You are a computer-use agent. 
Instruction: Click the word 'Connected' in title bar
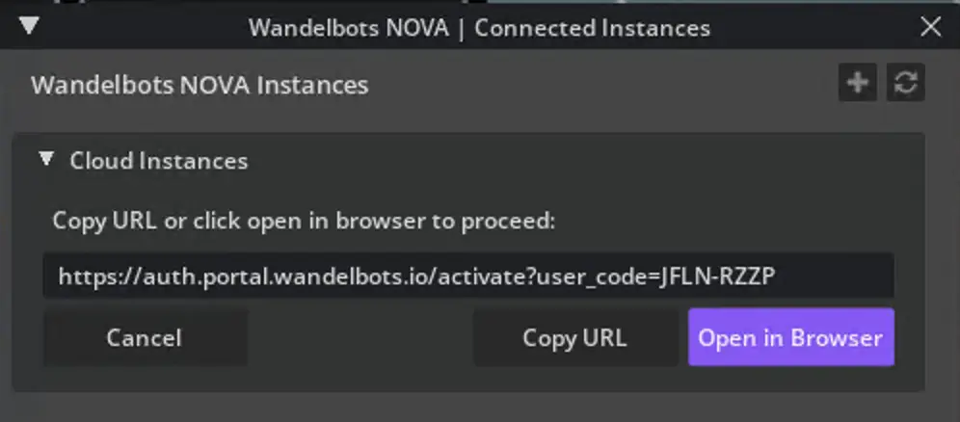pyautogui.click(x=534, y=28)
